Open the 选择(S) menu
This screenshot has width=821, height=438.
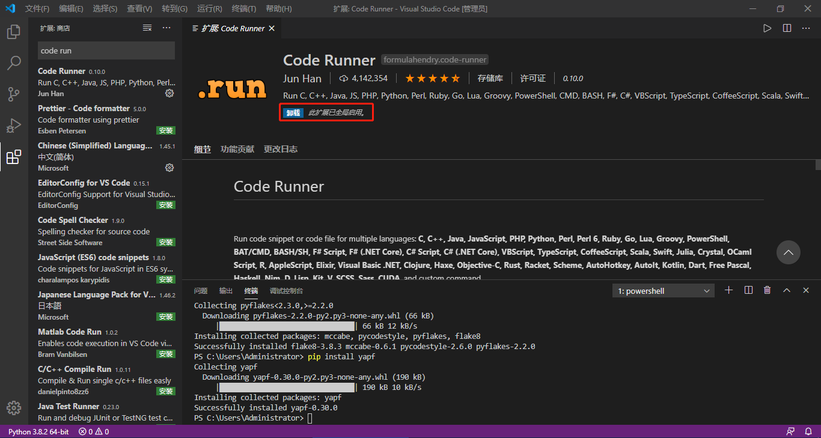(105, 8)
